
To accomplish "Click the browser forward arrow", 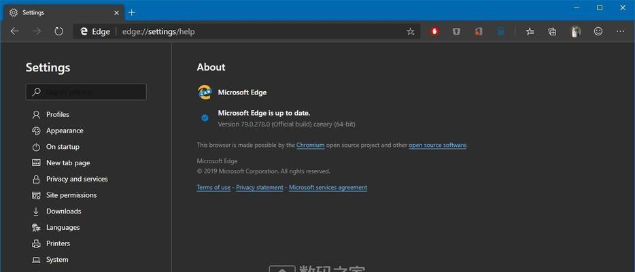I will pyautogui.click(x=37, y=31).
